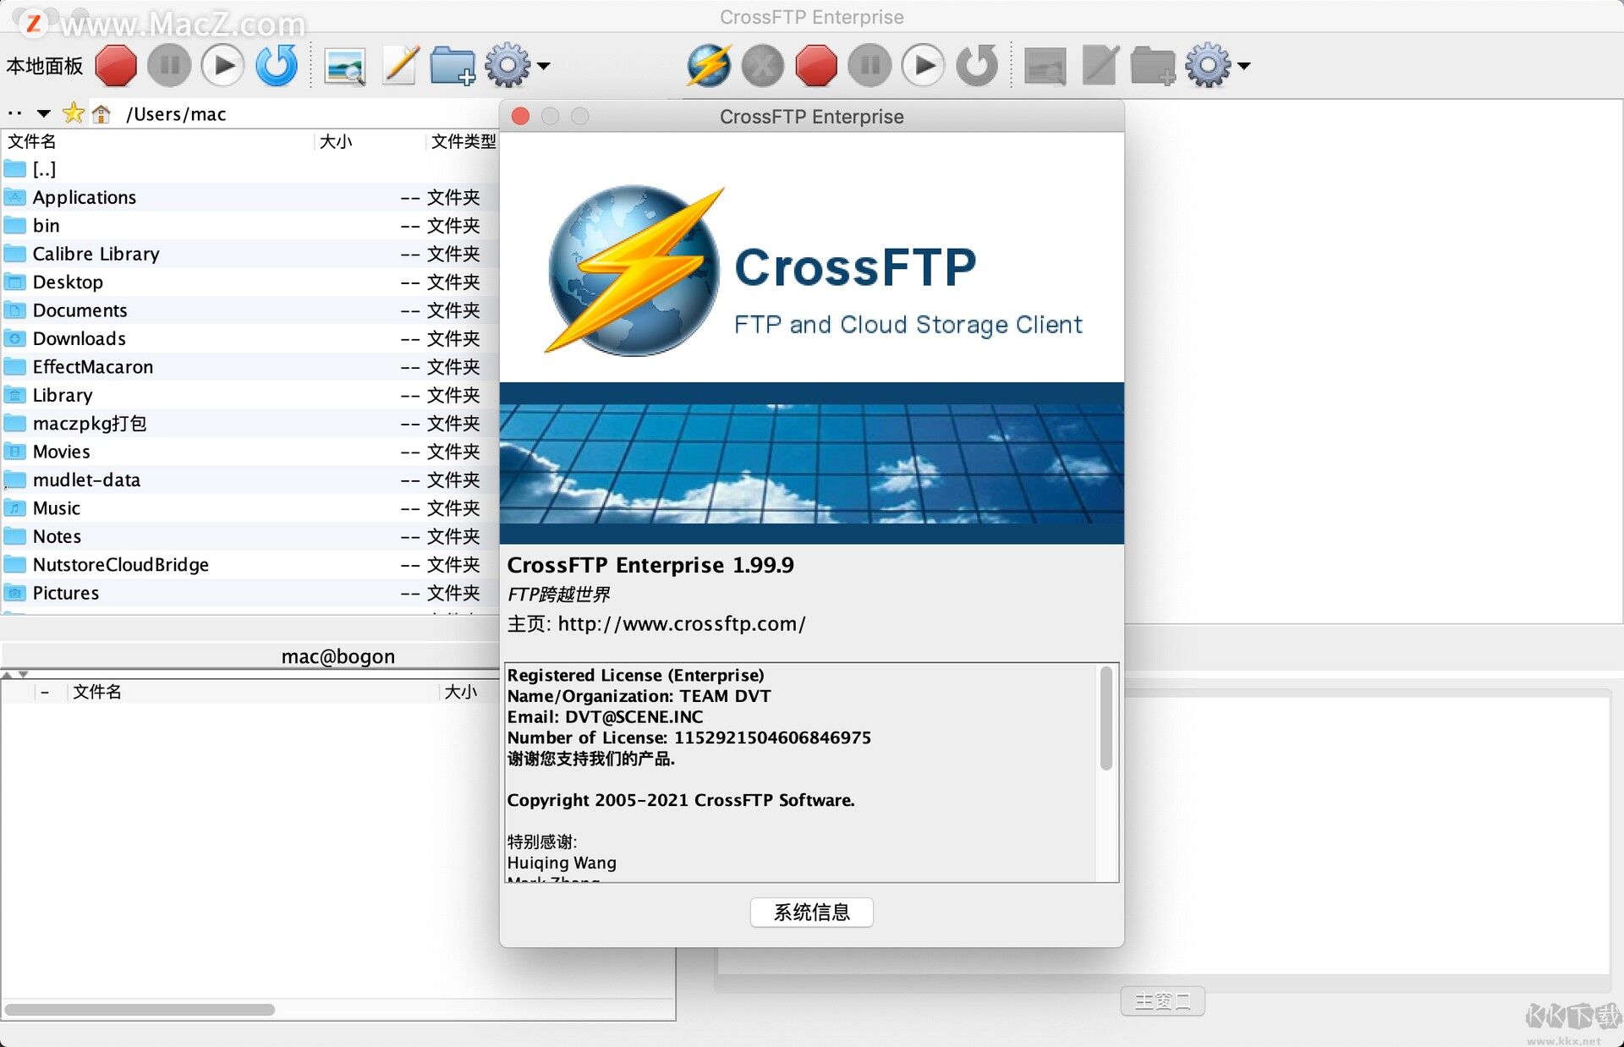
Task: Open the gear dropdown arrow on remote toolbar
Action: [x=1243, y=67]
